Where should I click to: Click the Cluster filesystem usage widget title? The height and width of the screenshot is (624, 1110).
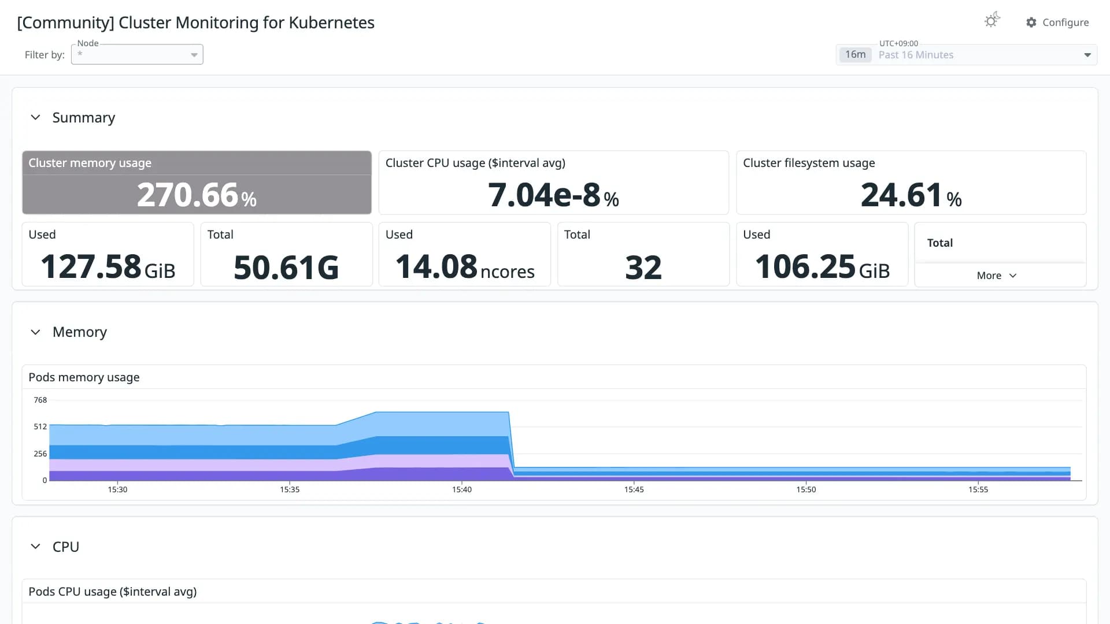tap(809, 163)
